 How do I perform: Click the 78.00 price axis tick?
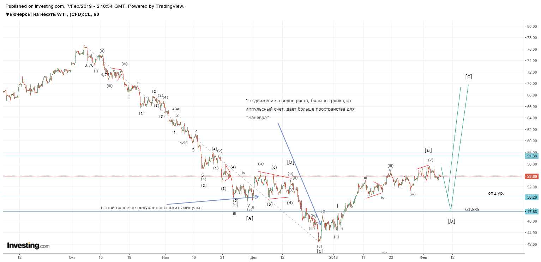pyautogui.click(x=532, y=38)
